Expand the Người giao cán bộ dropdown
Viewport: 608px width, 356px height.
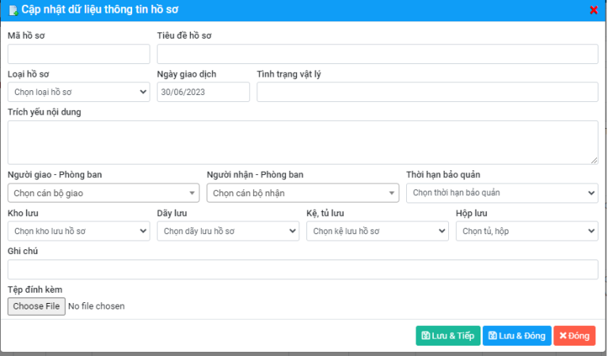tap(103, 193)
